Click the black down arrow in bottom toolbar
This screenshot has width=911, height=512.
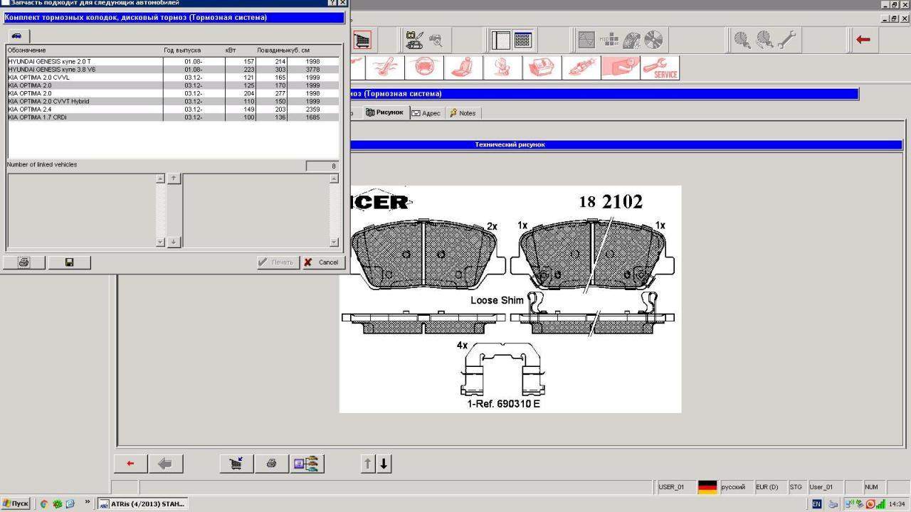point(384,464)
